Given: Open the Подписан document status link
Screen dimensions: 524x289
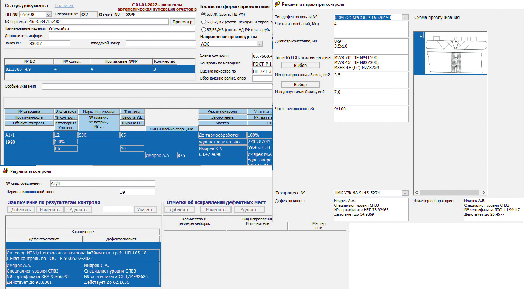Looking at the screenshot, I should pyautogui.click(x=64, y=6).
